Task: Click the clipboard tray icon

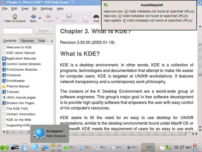Action: pos(162,147)
